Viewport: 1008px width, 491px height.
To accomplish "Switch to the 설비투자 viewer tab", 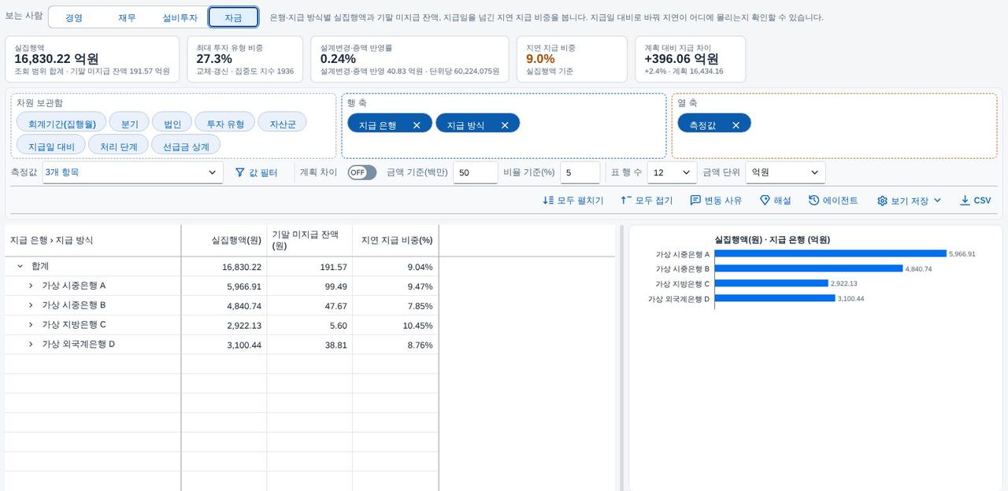I will [180, 17].
